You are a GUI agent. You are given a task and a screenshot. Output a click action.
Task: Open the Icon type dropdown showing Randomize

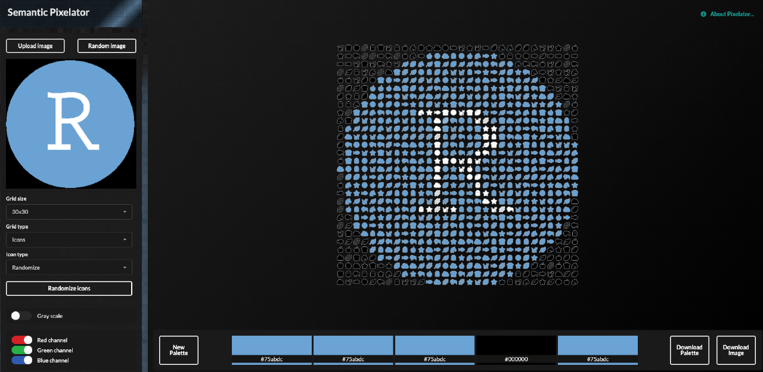pyautogui.click(x=69, y=267)
